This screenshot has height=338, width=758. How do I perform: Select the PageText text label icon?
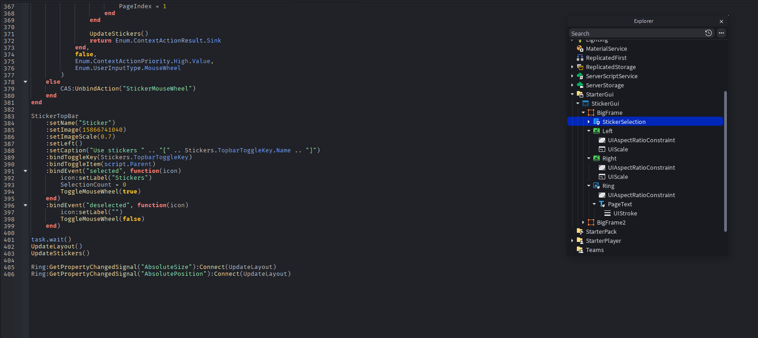(x=602, y=204)
